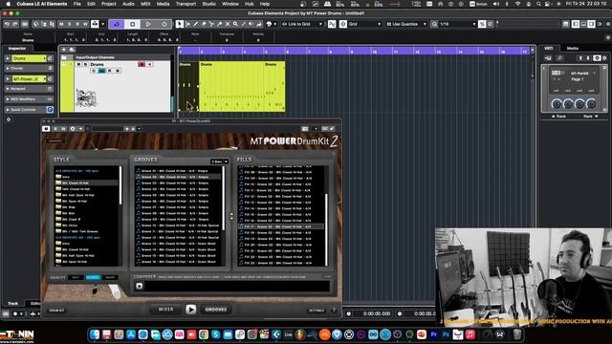Click the Play transport button in toolbar
612x344 pixels.
148,24
